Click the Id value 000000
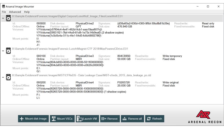 click(41, 23)
